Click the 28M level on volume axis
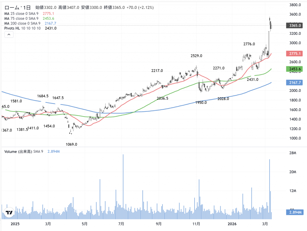 click(293, 153)
